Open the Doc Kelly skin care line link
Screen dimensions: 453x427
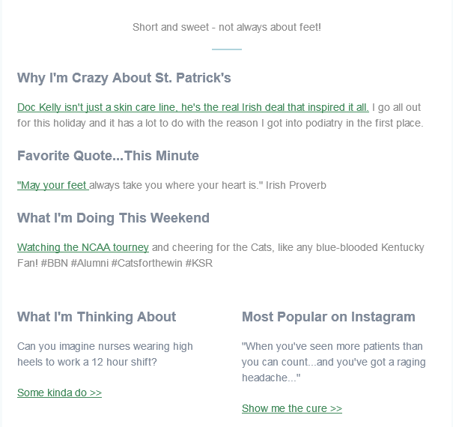pyautogui.click(x=193, y=107)
